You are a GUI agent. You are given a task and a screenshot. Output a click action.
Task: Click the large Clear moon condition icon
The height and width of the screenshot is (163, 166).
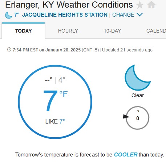[x=138, y=78]
